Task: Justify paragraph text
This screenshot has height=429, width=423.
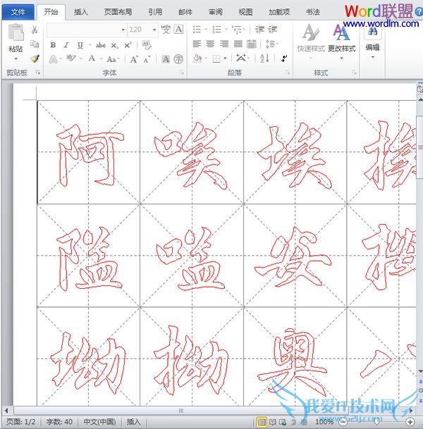Action: click(238, 44)
